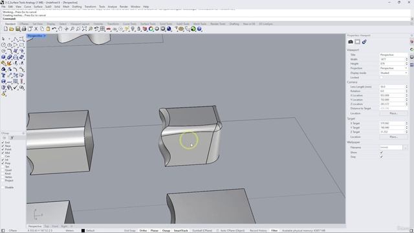
Task: Click the Lens Length stepper arrows
Action: [x=407, y=87]
